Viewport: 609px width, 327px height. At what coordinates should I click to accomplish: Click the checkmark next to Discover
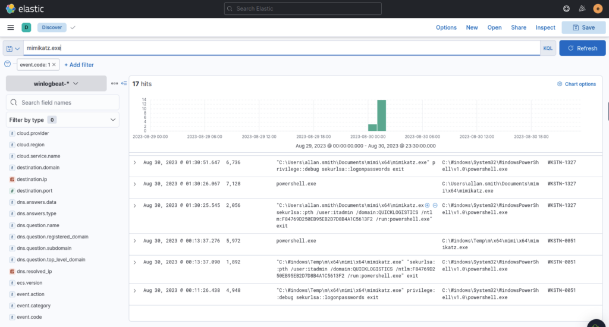pos(73,27)
